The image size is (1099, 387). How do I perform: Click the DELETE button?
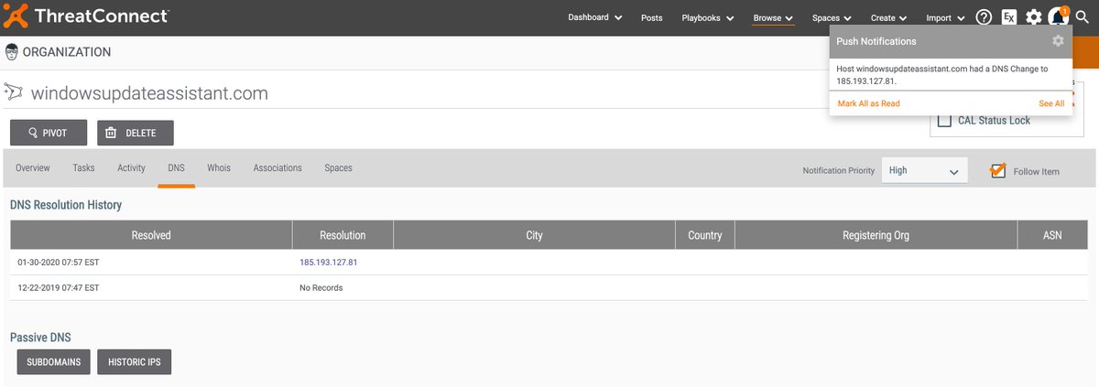pyautogui.click(x=136, y=133)
